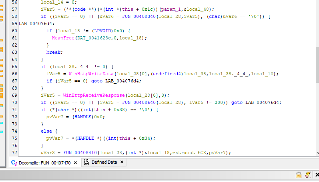Select the Decompile: FUN_00407470 tab
Image resolution: width=319 pixels, height=182 pixels.
tap(45, 162)
